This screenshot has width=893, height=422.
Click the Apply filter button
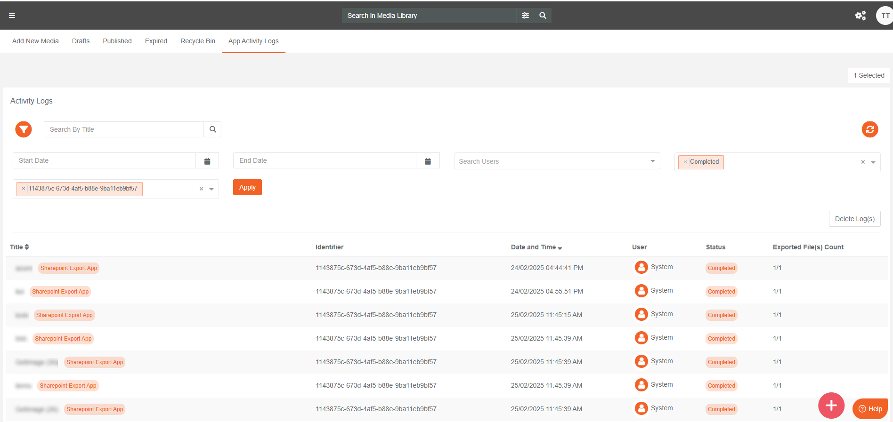(x=247, y=187)
